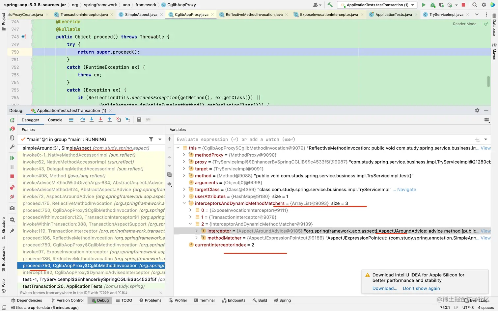Expand the targetClass variable node
The width and height of the screenshot is (498, 311).
[184, 190]
